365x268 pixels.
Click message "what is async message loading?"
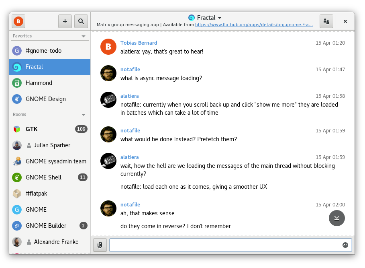pyautogui.click(x=161, y=78)
